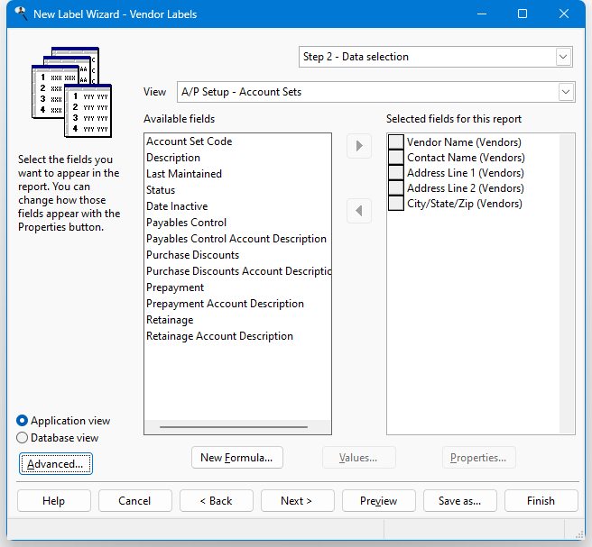This screenshot has height=547, width=592.
Task: Toggle the box beside Address Line 2 (Vendors)
Action: coord(396,188)
